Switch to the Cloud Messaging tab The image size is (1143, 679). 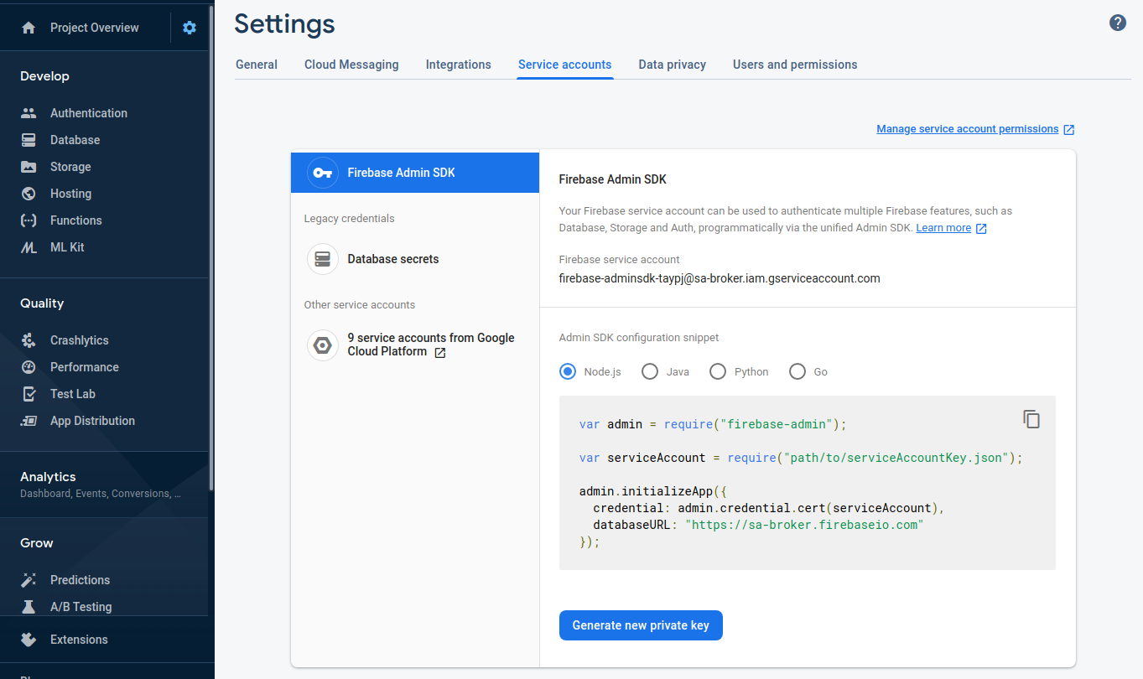pyautogui.click(x=351, y=65)
